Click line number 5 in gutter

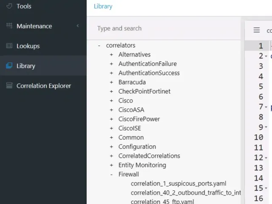pyautogui.click(x=261, y=86)
